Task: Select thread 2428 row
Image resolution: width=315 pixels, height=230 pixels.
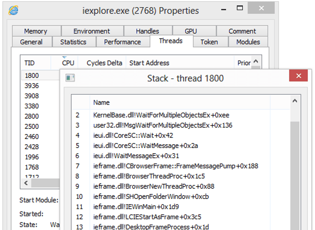Action: (40, 147)
